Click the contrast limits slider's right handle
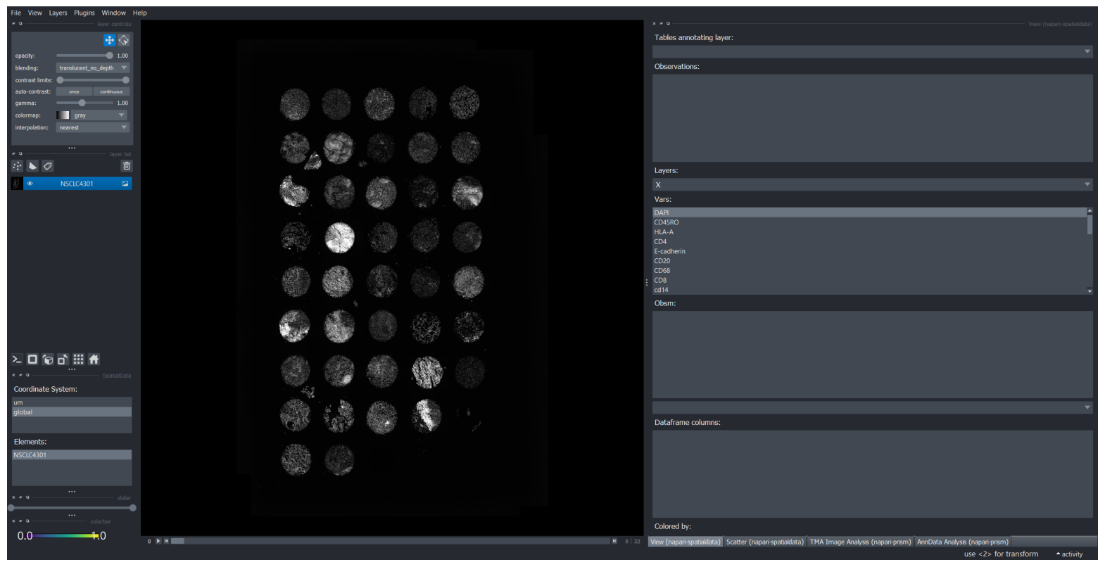The image size is (1105, 567). (x=126, y=80)
